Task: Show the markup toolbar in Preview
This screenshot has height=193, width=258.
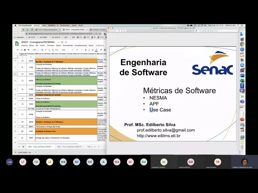Action: [208, 31]
